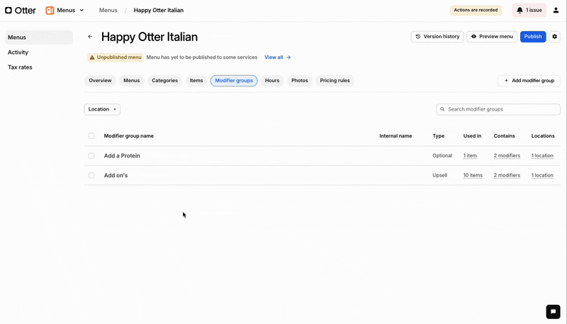Viewport: 567px width, 324px height.
Task: Click 1 location link in Add a Protein row
Action: click(x=542, y=156)
